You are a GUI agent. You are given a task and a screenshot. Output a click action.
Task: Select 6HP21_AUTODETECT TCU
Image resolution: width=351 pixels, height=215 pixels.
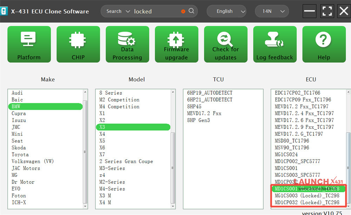point(210,100)
